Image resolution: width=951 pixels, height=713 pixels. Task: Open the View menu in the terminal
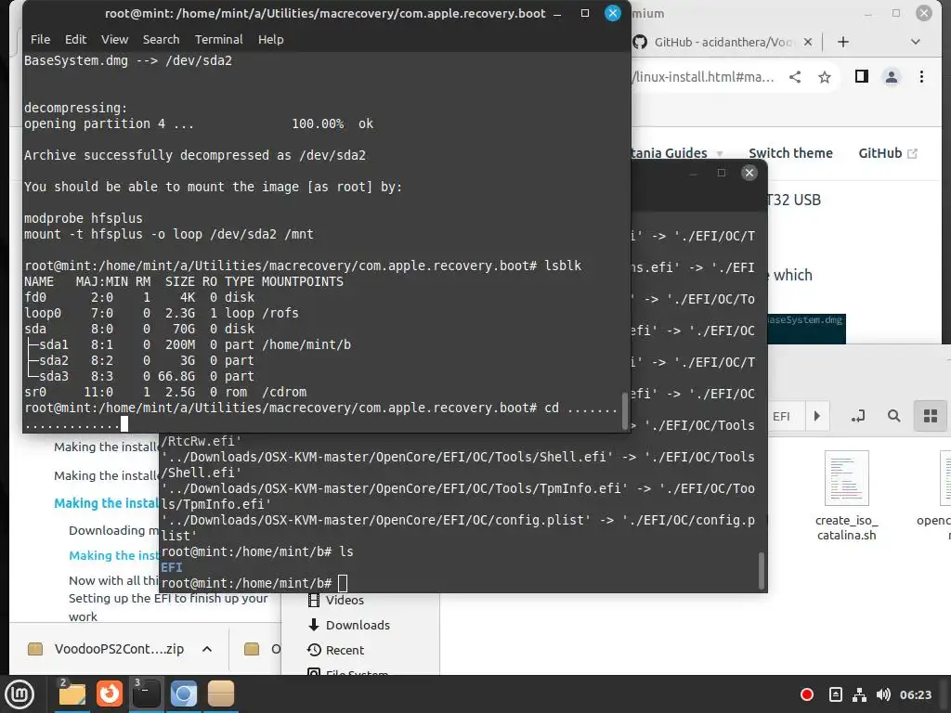point(114,39)
